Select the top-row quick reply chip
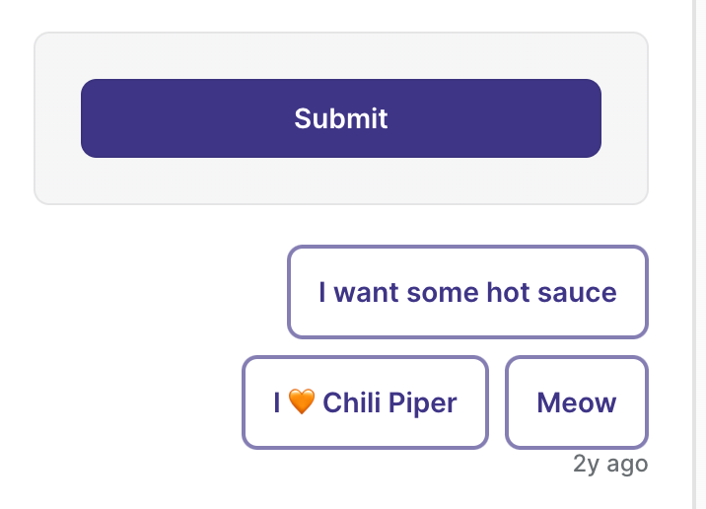 [x=467, y=292]
